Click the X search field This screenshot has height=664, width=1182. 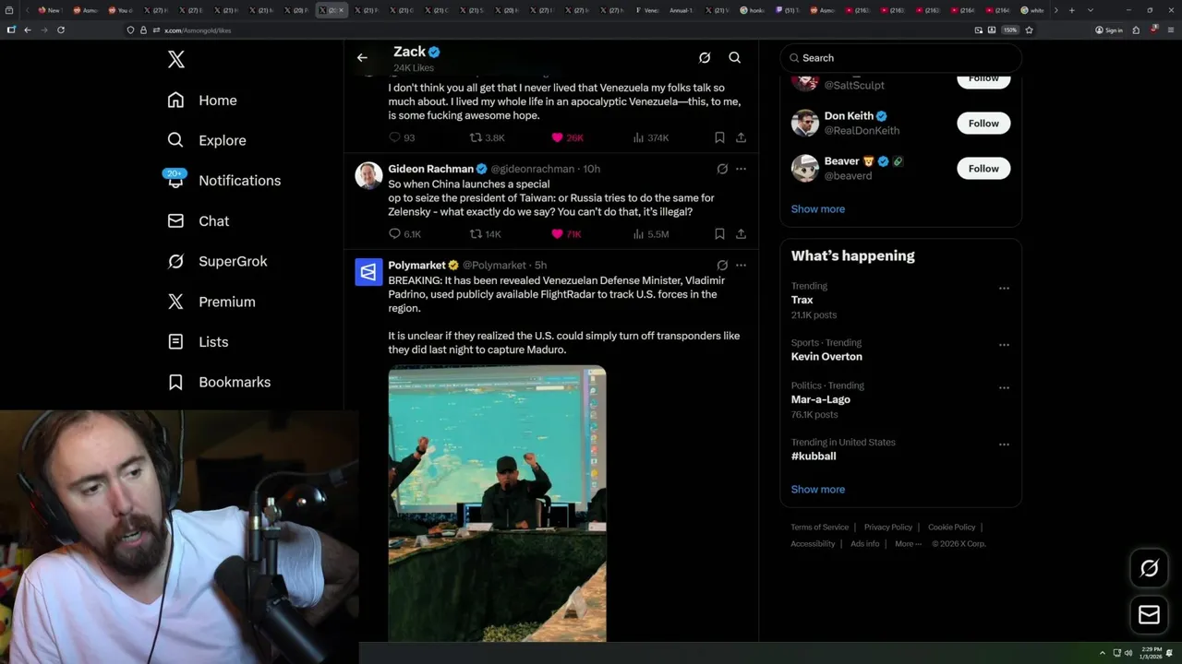pos(901,57)
